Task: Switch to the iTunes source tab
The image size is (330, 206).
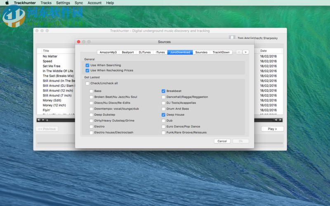Action: (x=160, y=52)
